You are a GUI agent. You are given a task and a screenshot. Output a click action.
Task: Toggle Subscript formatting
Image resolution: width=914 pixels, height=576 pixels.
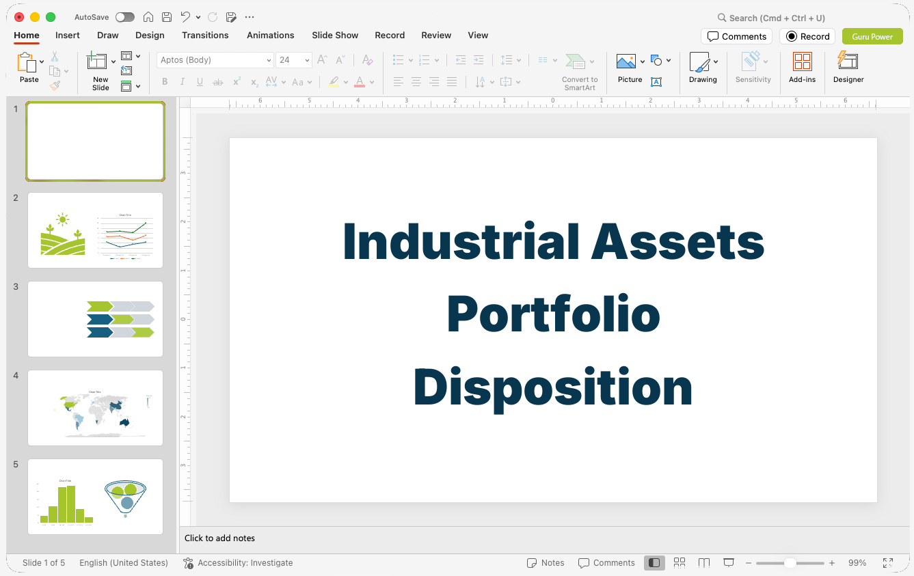click(x=254, y=82)
